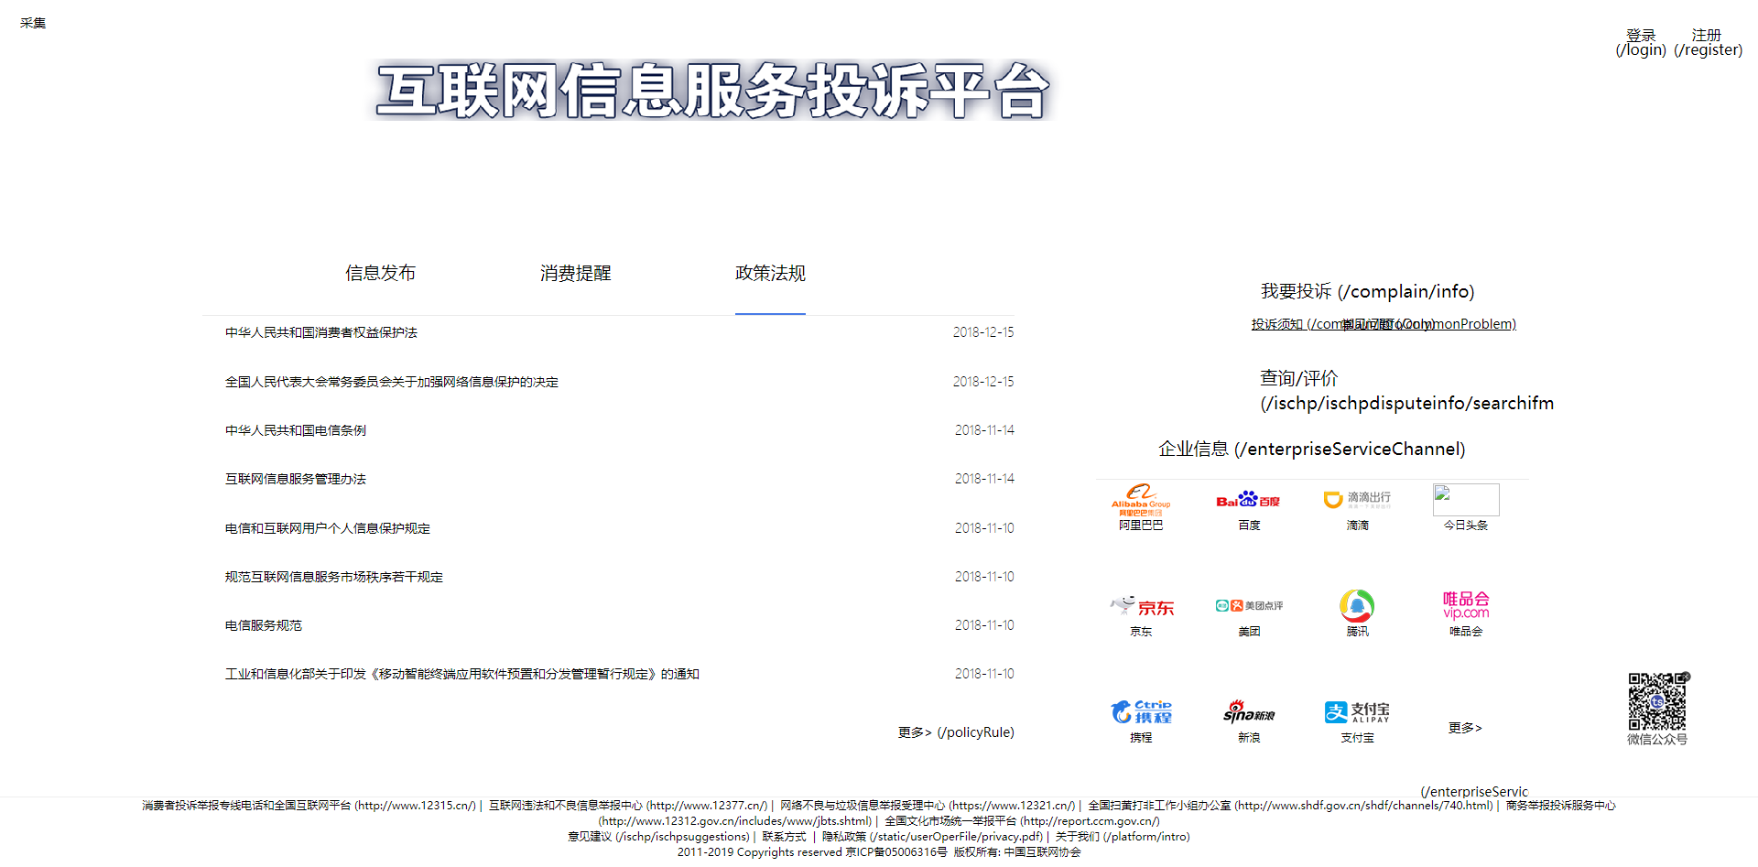Expand 更多> link under policy list
This screenshot has height=867, width=1758.
pyautogui.click(x=955, y=732)
